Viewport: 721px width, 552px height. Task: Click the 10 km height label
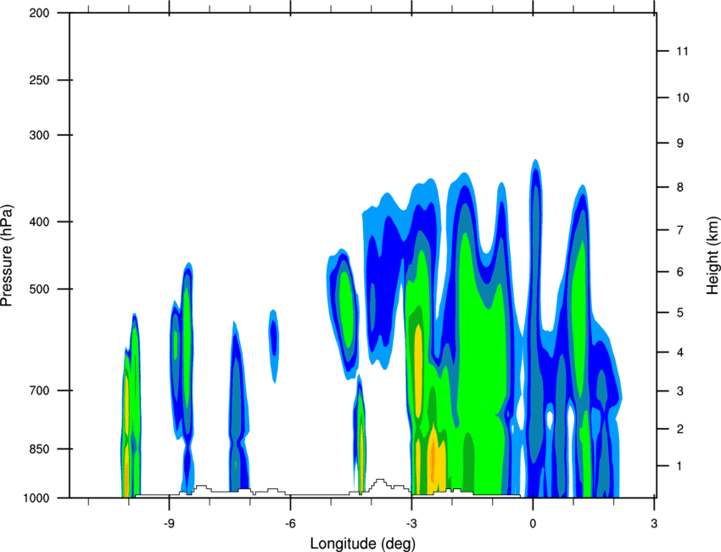[682, 98]
